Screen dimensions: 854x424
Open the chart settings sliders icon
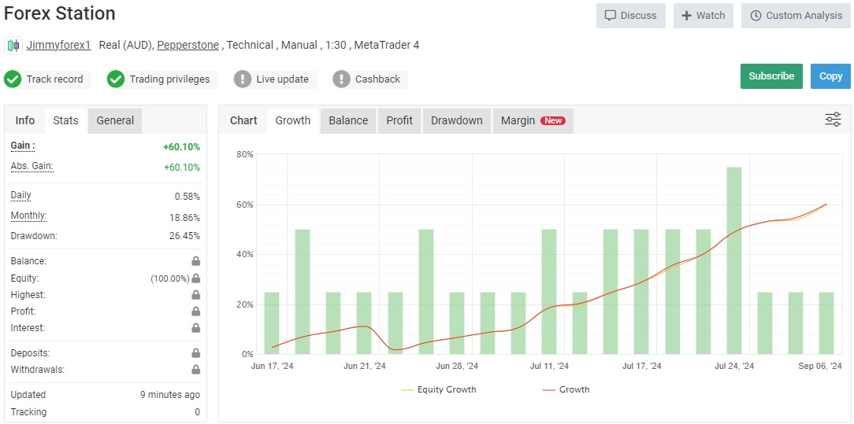(x=833, y=120)
